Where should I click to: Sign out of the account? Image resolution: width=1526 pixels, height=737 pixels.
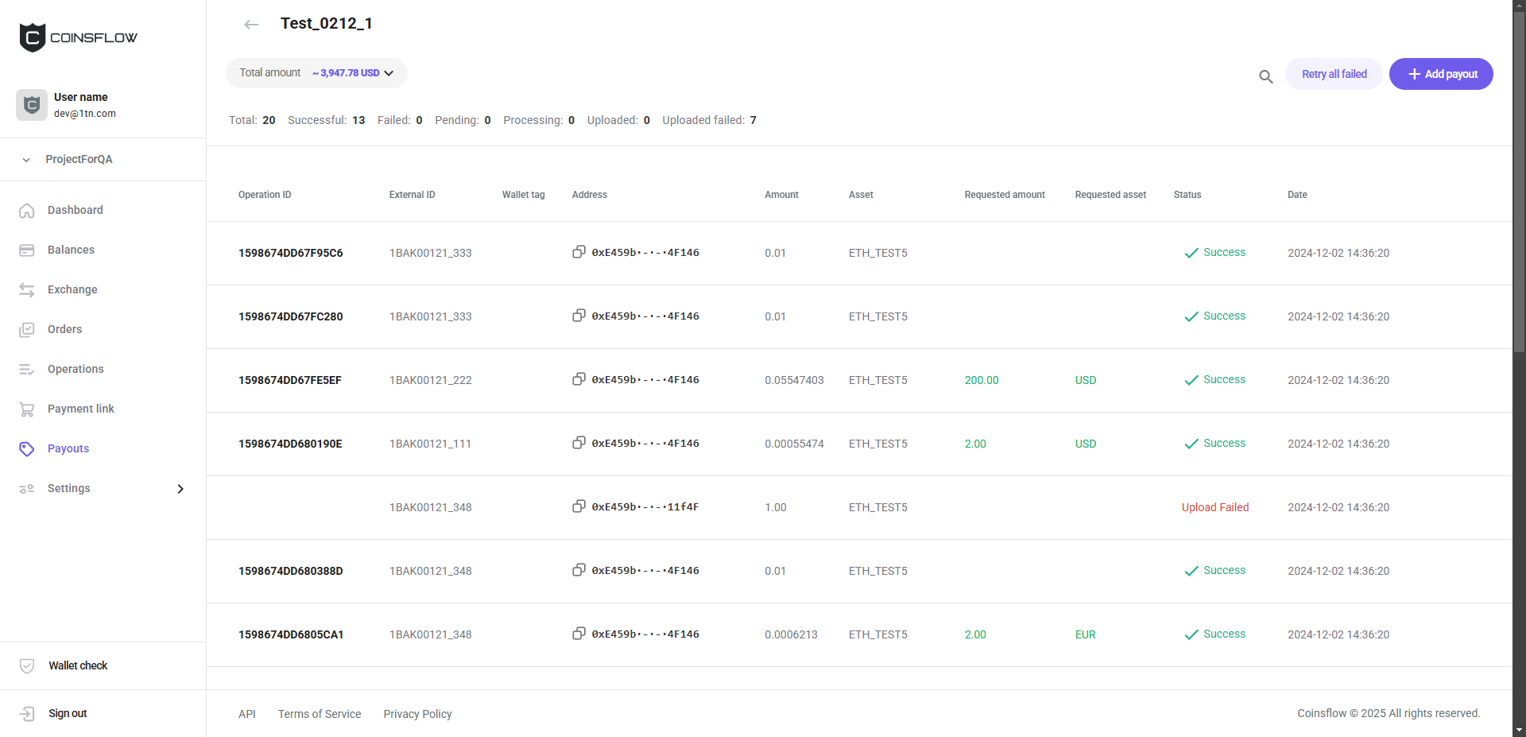click(x=68, y=713)
